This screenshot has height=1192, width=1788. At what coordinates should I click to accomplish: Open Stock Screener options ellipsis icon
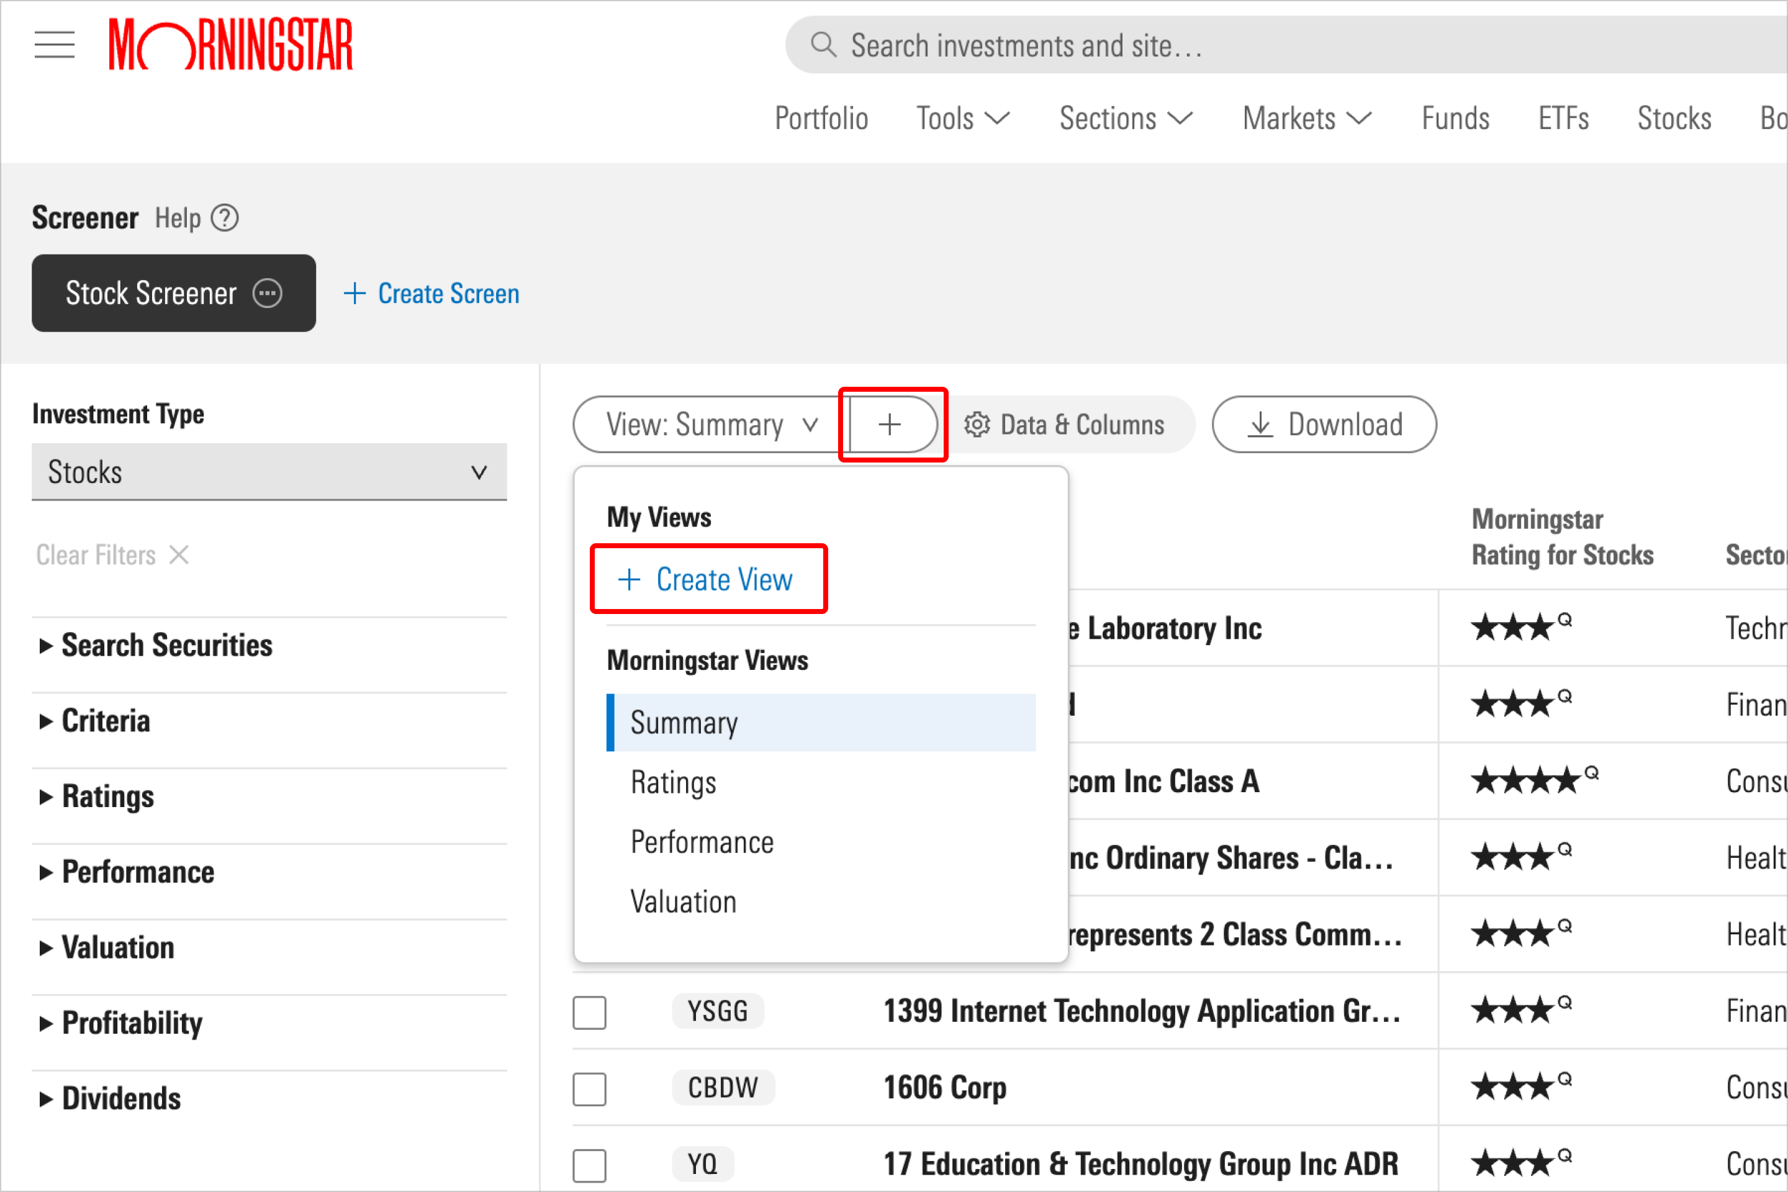click(268, 294)
